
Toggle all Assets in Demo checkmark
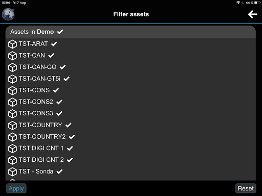(60, 32)
